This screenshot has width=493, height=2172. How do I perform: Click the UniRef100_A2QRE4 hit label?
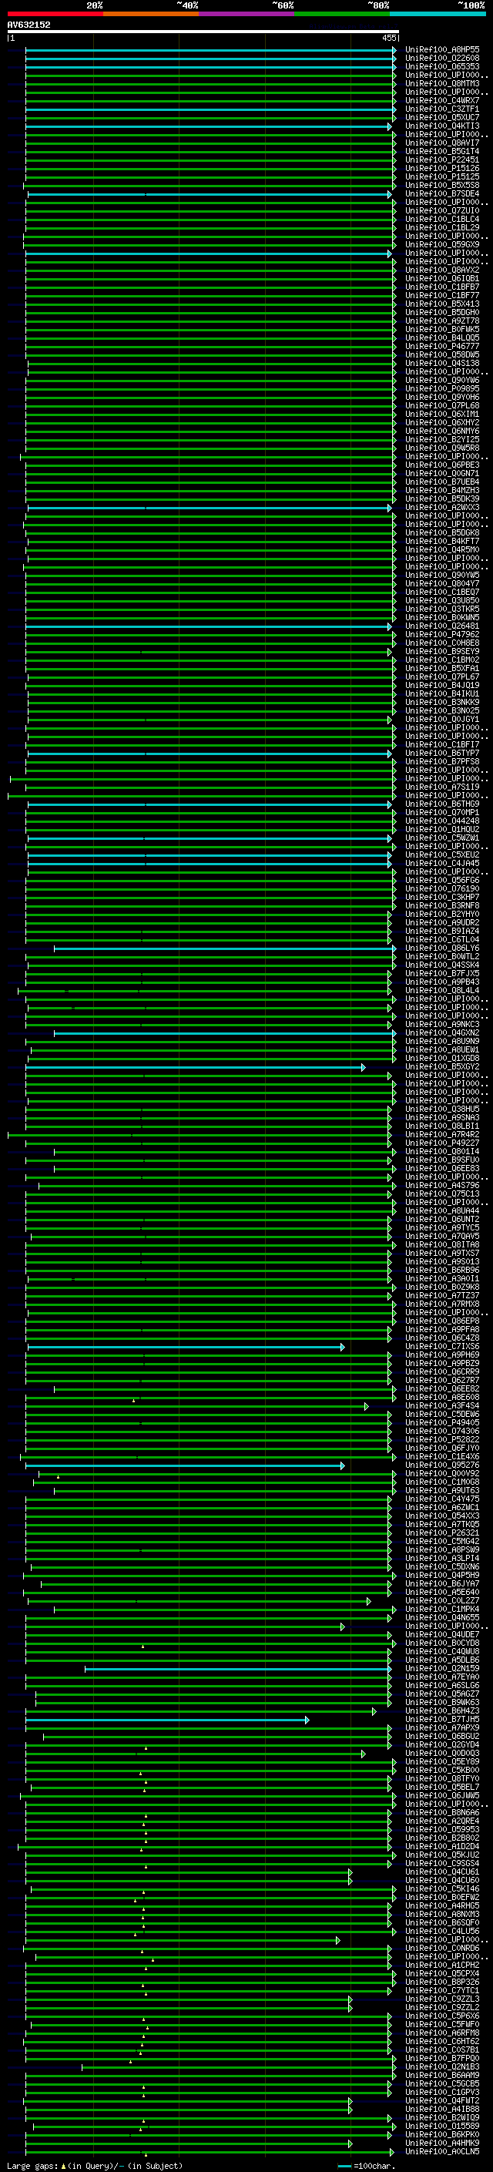point(442,1821)
